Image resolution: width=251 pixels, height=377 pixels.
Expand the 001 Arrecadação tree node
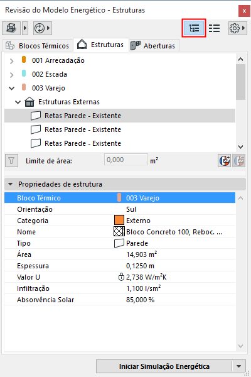tap(11, 61)
